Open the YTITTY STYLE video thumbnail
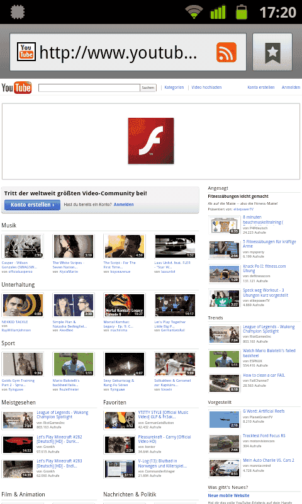The width and height of the screenshot is (302, 504). coord(120,420)
